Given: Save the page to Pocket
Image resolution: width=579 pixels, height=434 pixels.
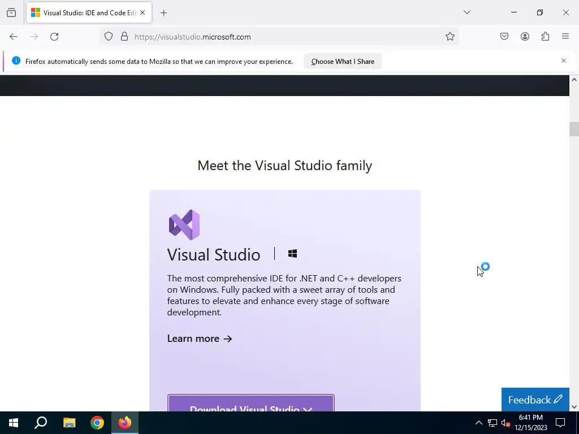Looking at the screenshot, I should (504, 37).
